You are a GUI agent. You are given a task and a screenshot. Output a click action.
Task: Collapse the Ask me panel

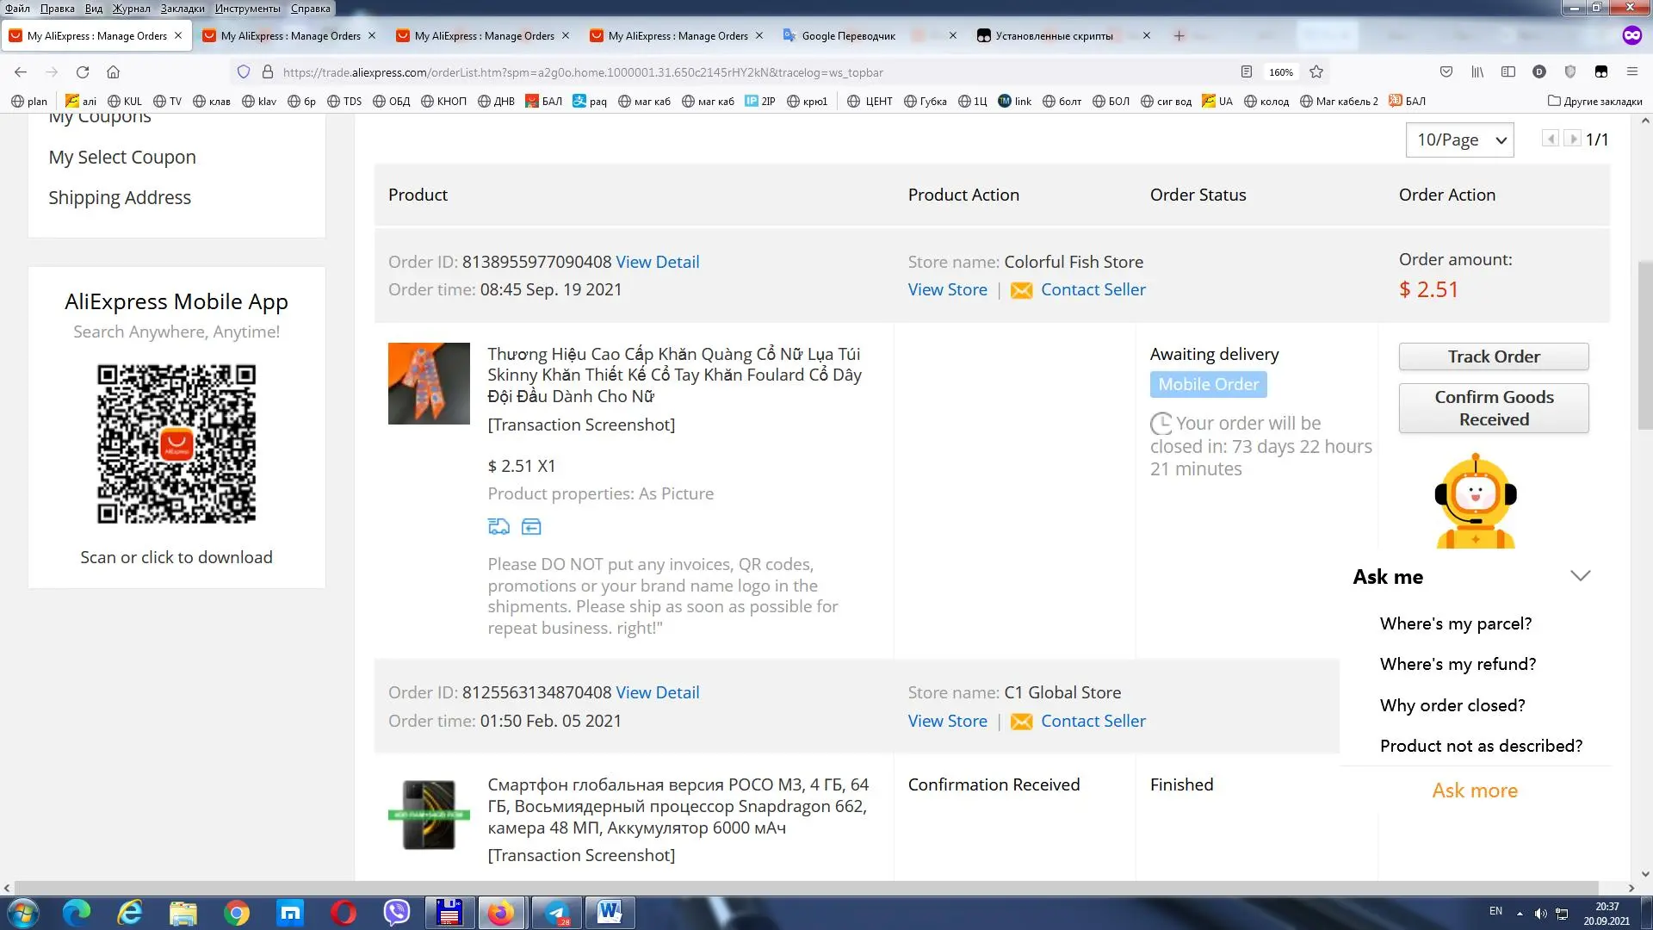click(x=1581, y=576)
